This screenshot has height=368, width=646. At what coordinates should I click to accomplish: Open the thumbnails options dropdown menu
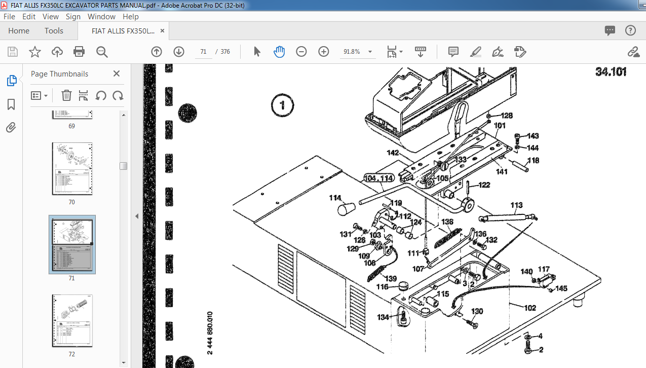[40, 95]
